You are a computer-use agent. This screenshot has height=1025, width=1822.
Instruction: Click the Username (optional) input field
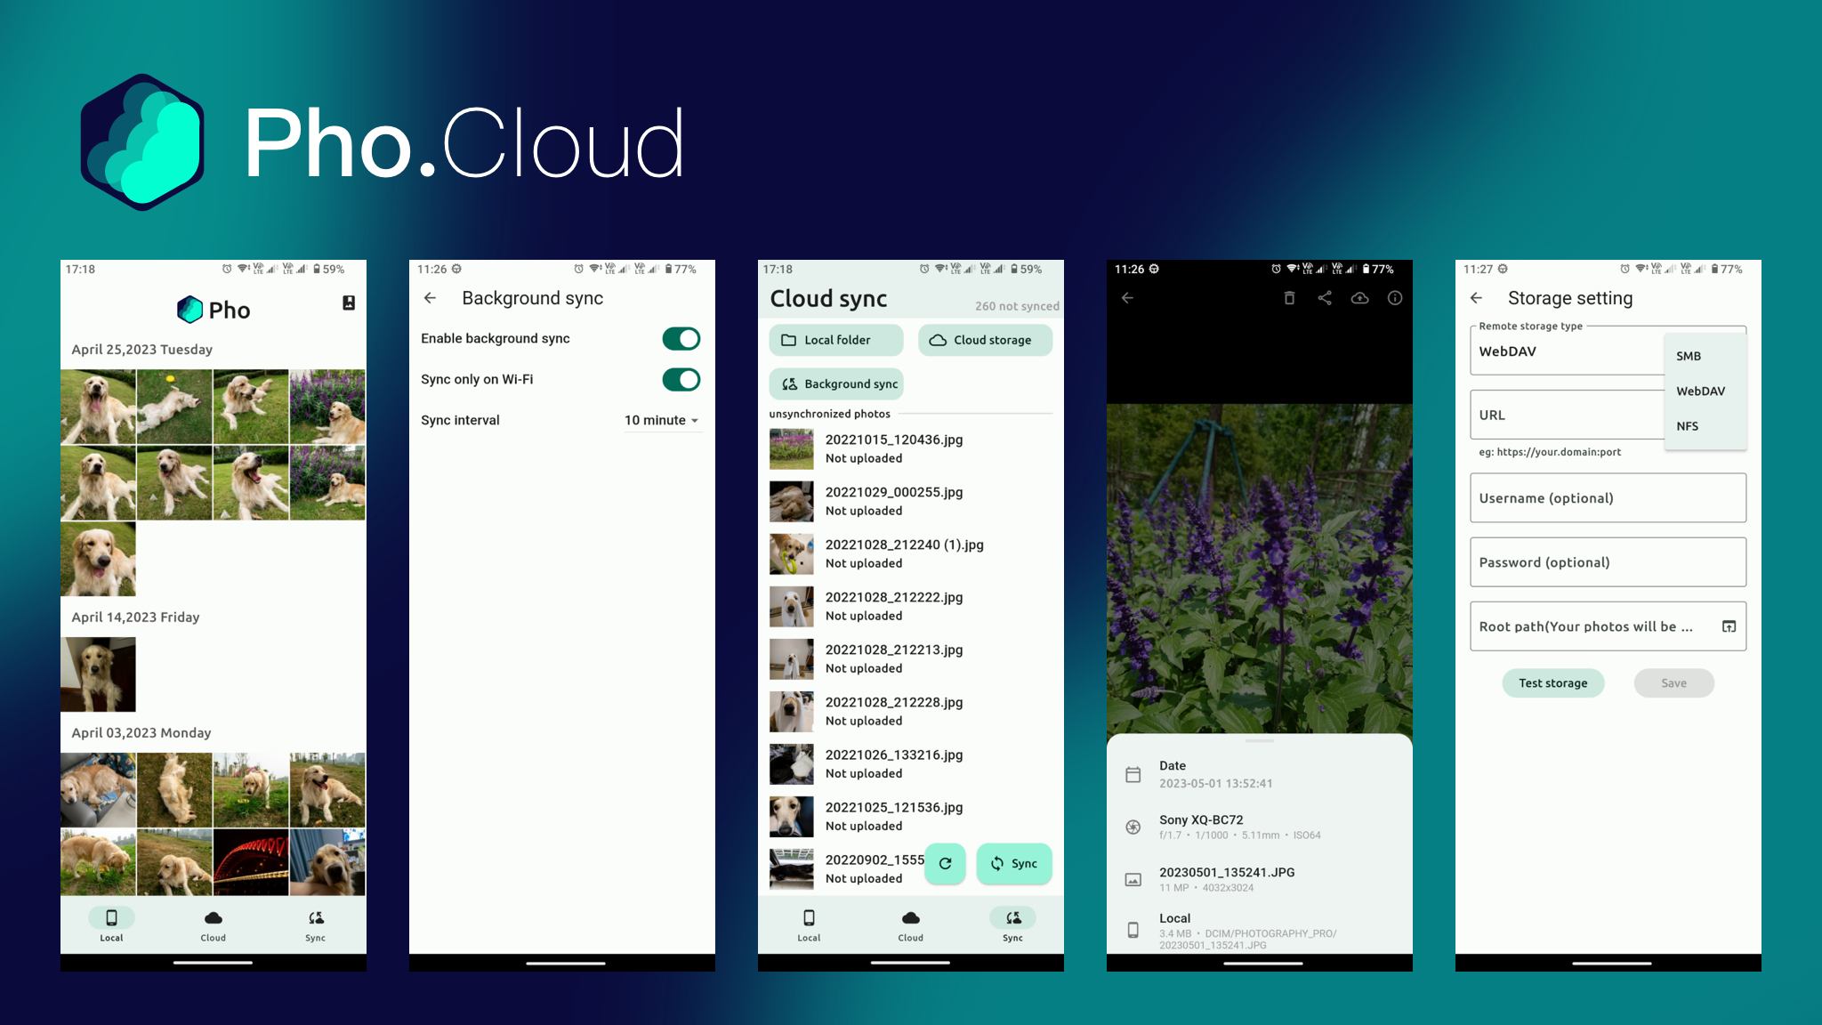point(1607,498)
